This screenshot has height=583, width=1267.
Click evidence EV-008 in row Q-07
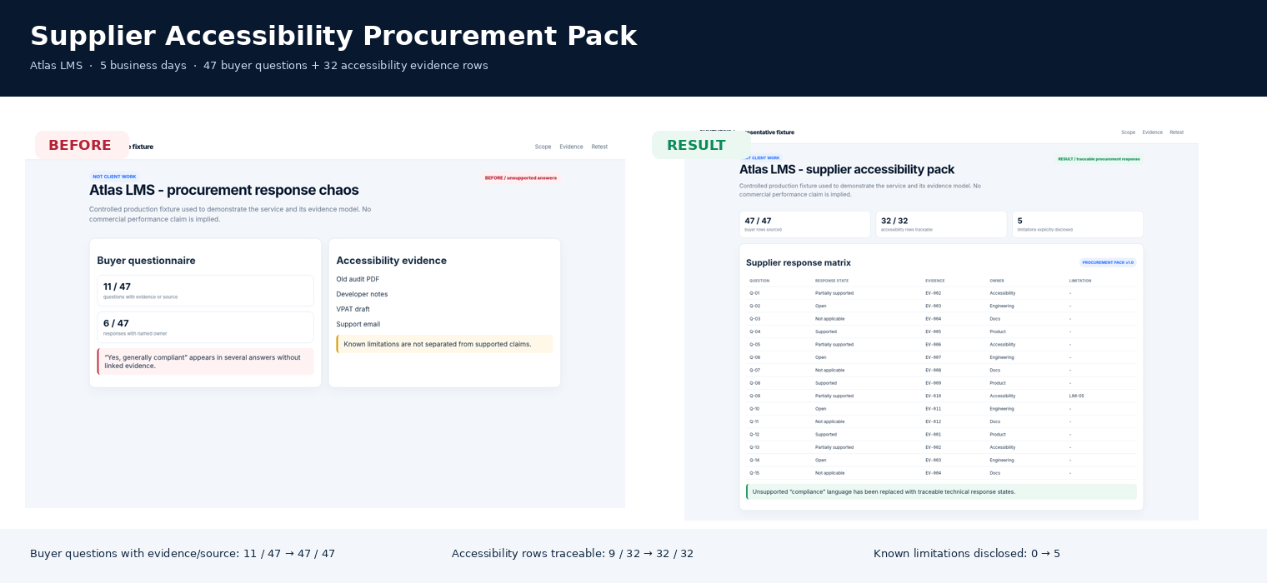click(933, 370)
